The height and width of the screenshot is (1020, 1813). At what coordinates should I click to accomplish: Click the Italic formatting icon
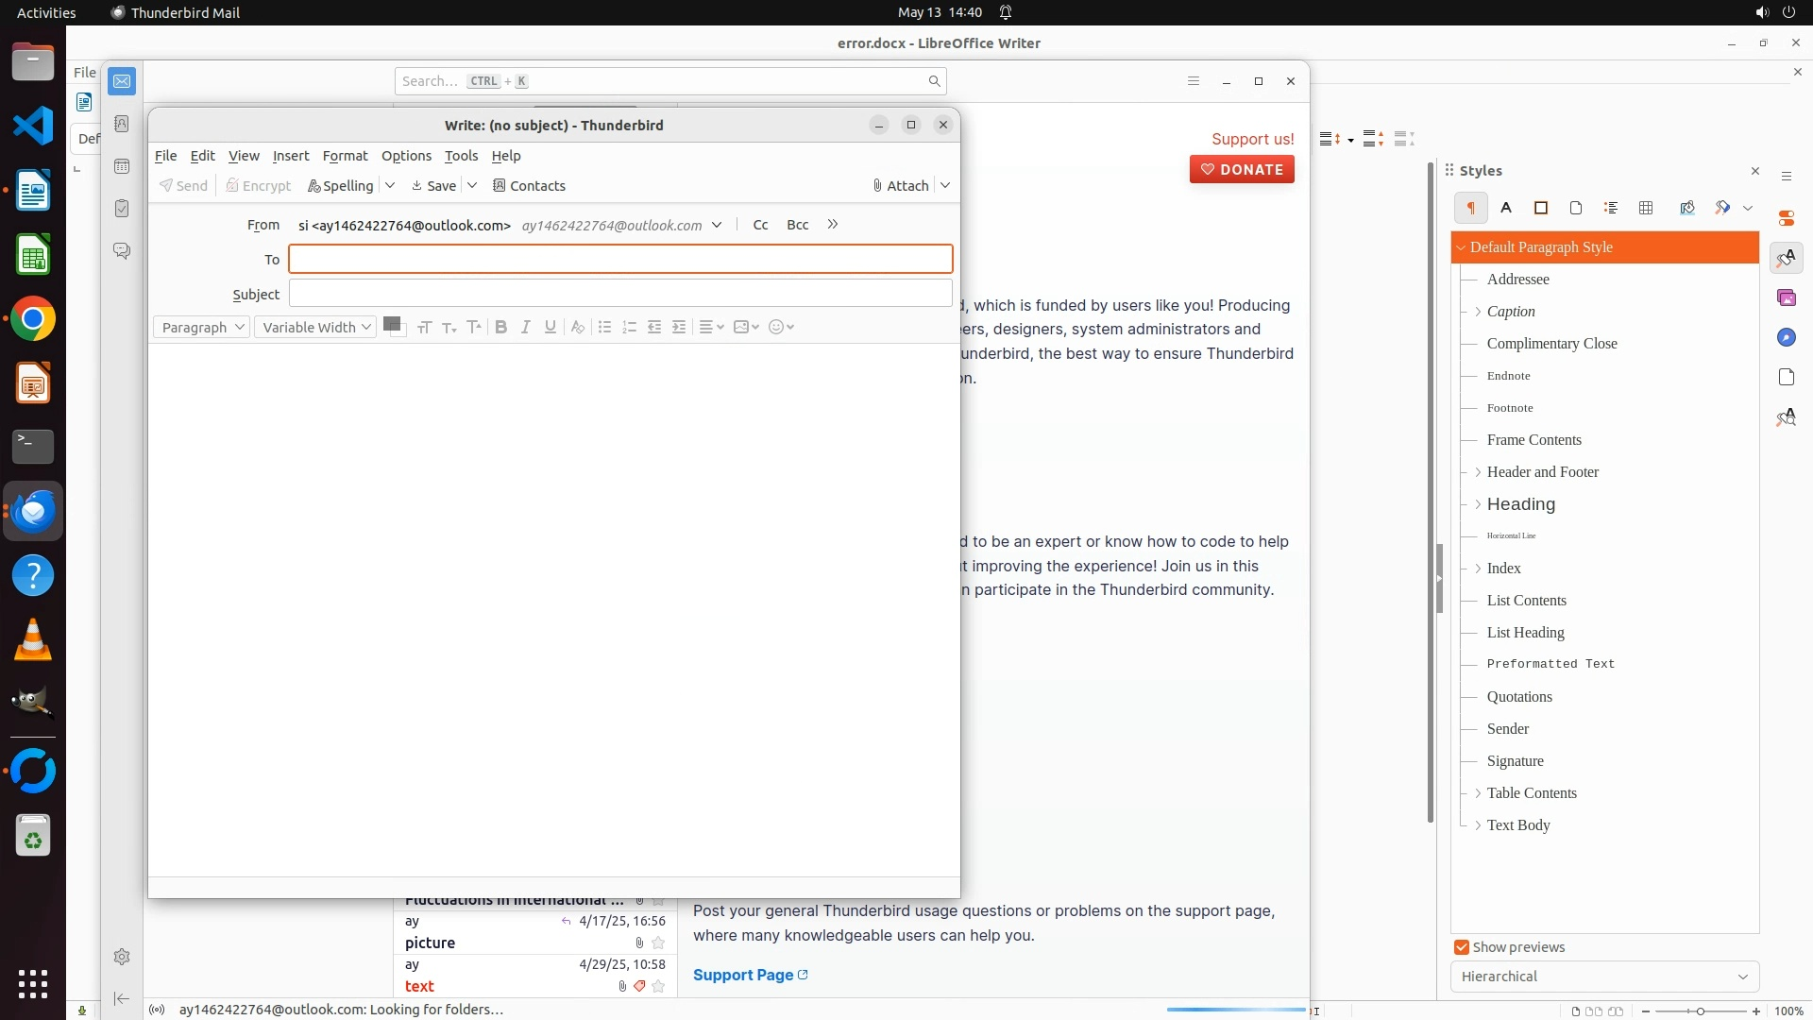coord(526,327)
